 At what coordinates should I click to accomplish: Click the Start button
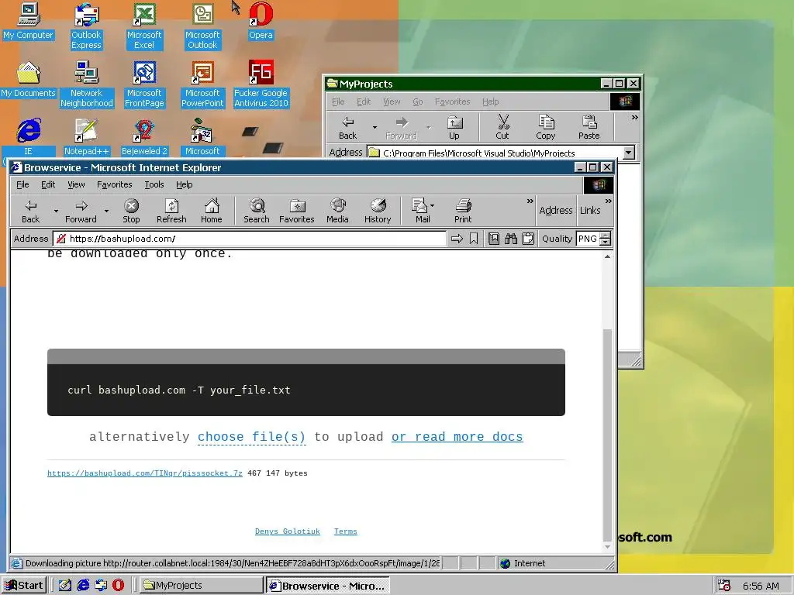[24, 586]
